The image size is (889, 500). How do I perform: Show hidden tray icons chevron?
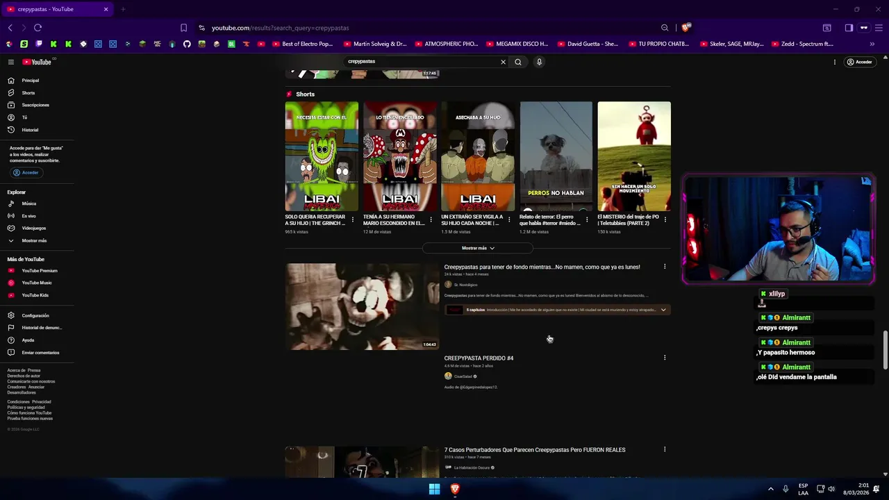coord(770,490)
